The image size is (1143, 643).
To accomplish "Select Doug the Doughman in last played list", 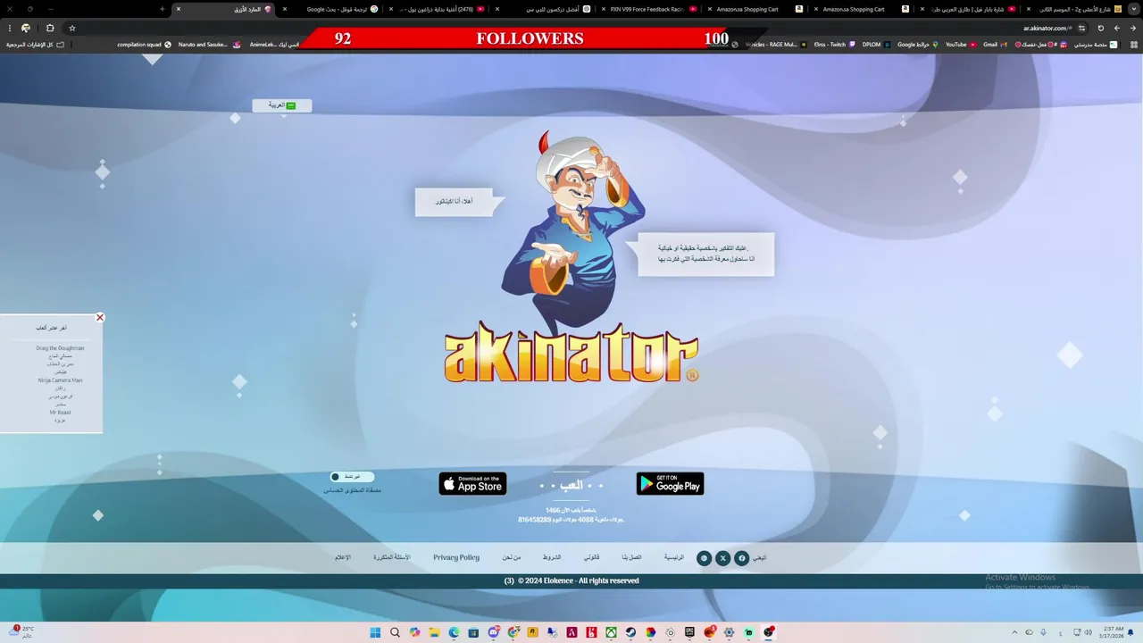I will [60, 348].
